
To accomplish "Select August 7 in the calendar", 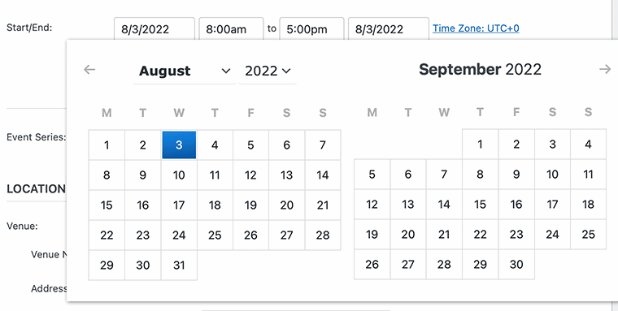I will click(323, 145).
